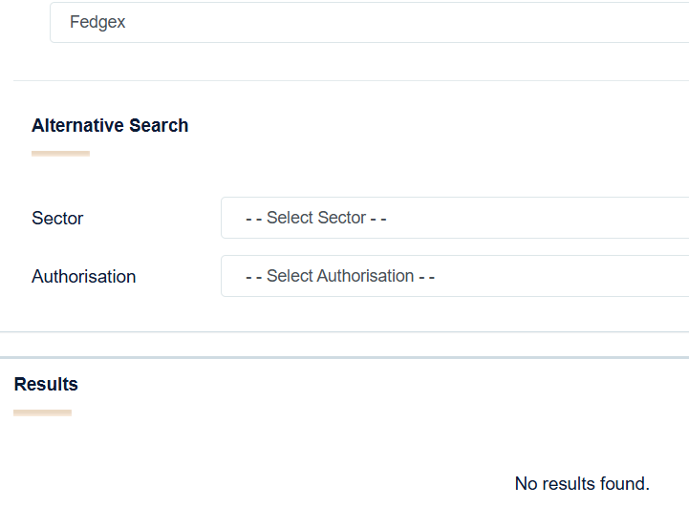Click the word 'found.' in results message
Image resolution: width=689 pixels, height=507 pixels.
pyautogui.click(x=626, y=484)
